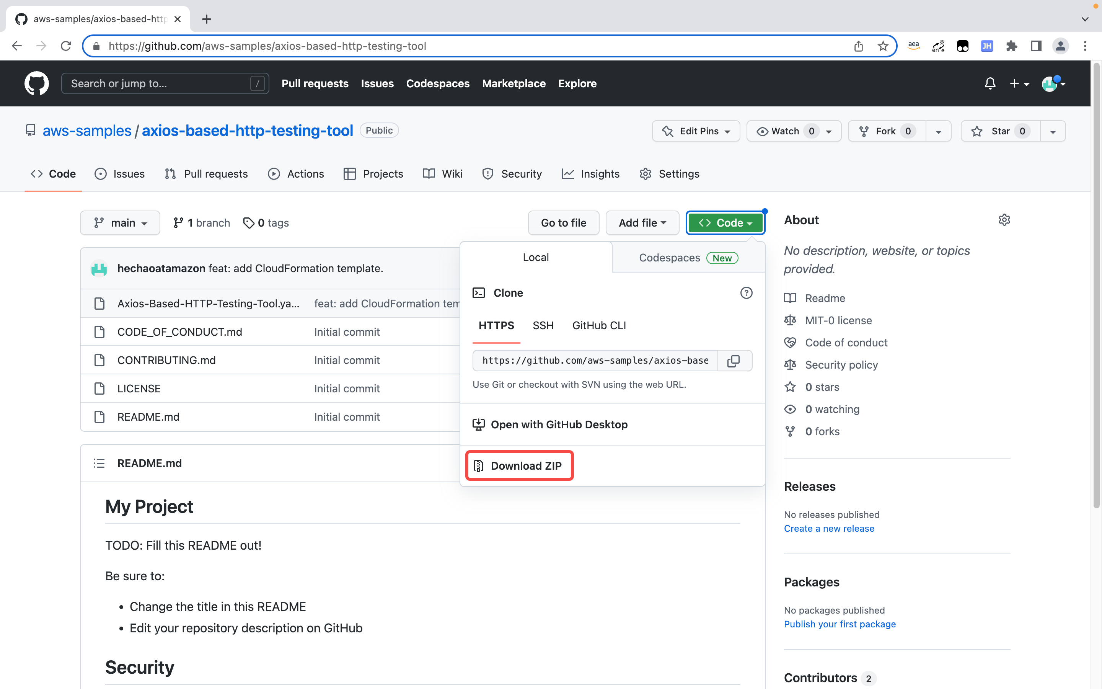
Task: Open the browser side panel icon
Action: [x=1036, y=46]
